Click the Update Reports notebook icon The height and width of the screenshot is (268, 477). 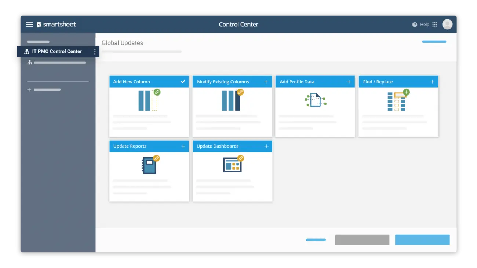150,165
